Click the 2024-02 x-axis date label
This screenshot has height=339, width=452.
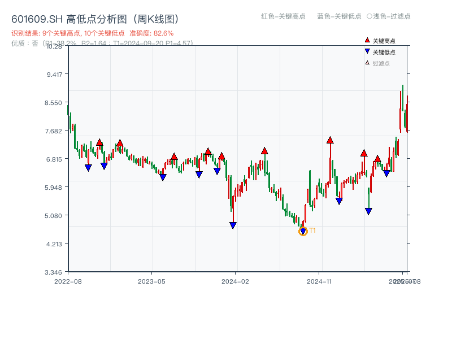pyautogui.click(x=235, y=281)
